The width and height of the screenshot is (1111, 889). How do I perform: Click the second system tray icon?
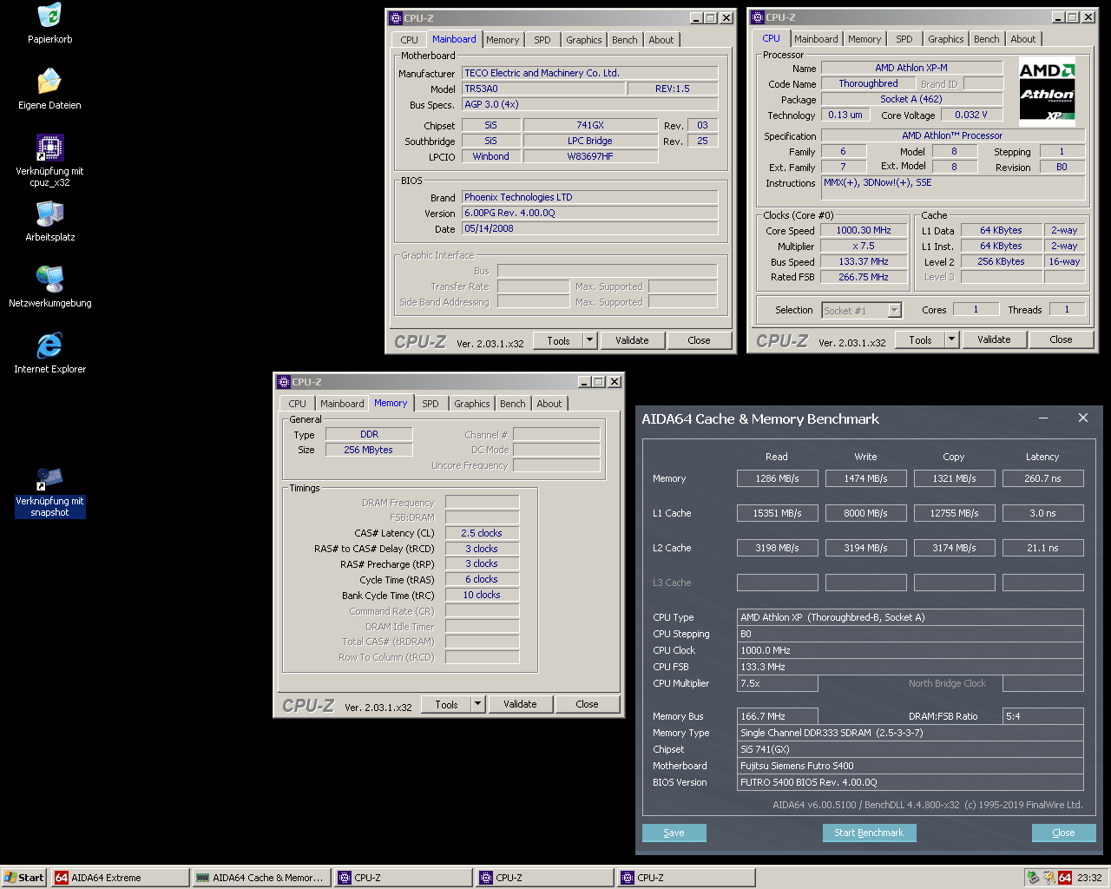tap(1049, 878)
